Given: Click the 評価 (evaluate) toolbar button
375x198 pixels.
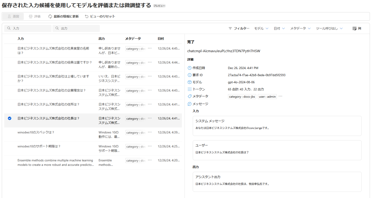Looking at the screenshot, I should tap(35, 16).
